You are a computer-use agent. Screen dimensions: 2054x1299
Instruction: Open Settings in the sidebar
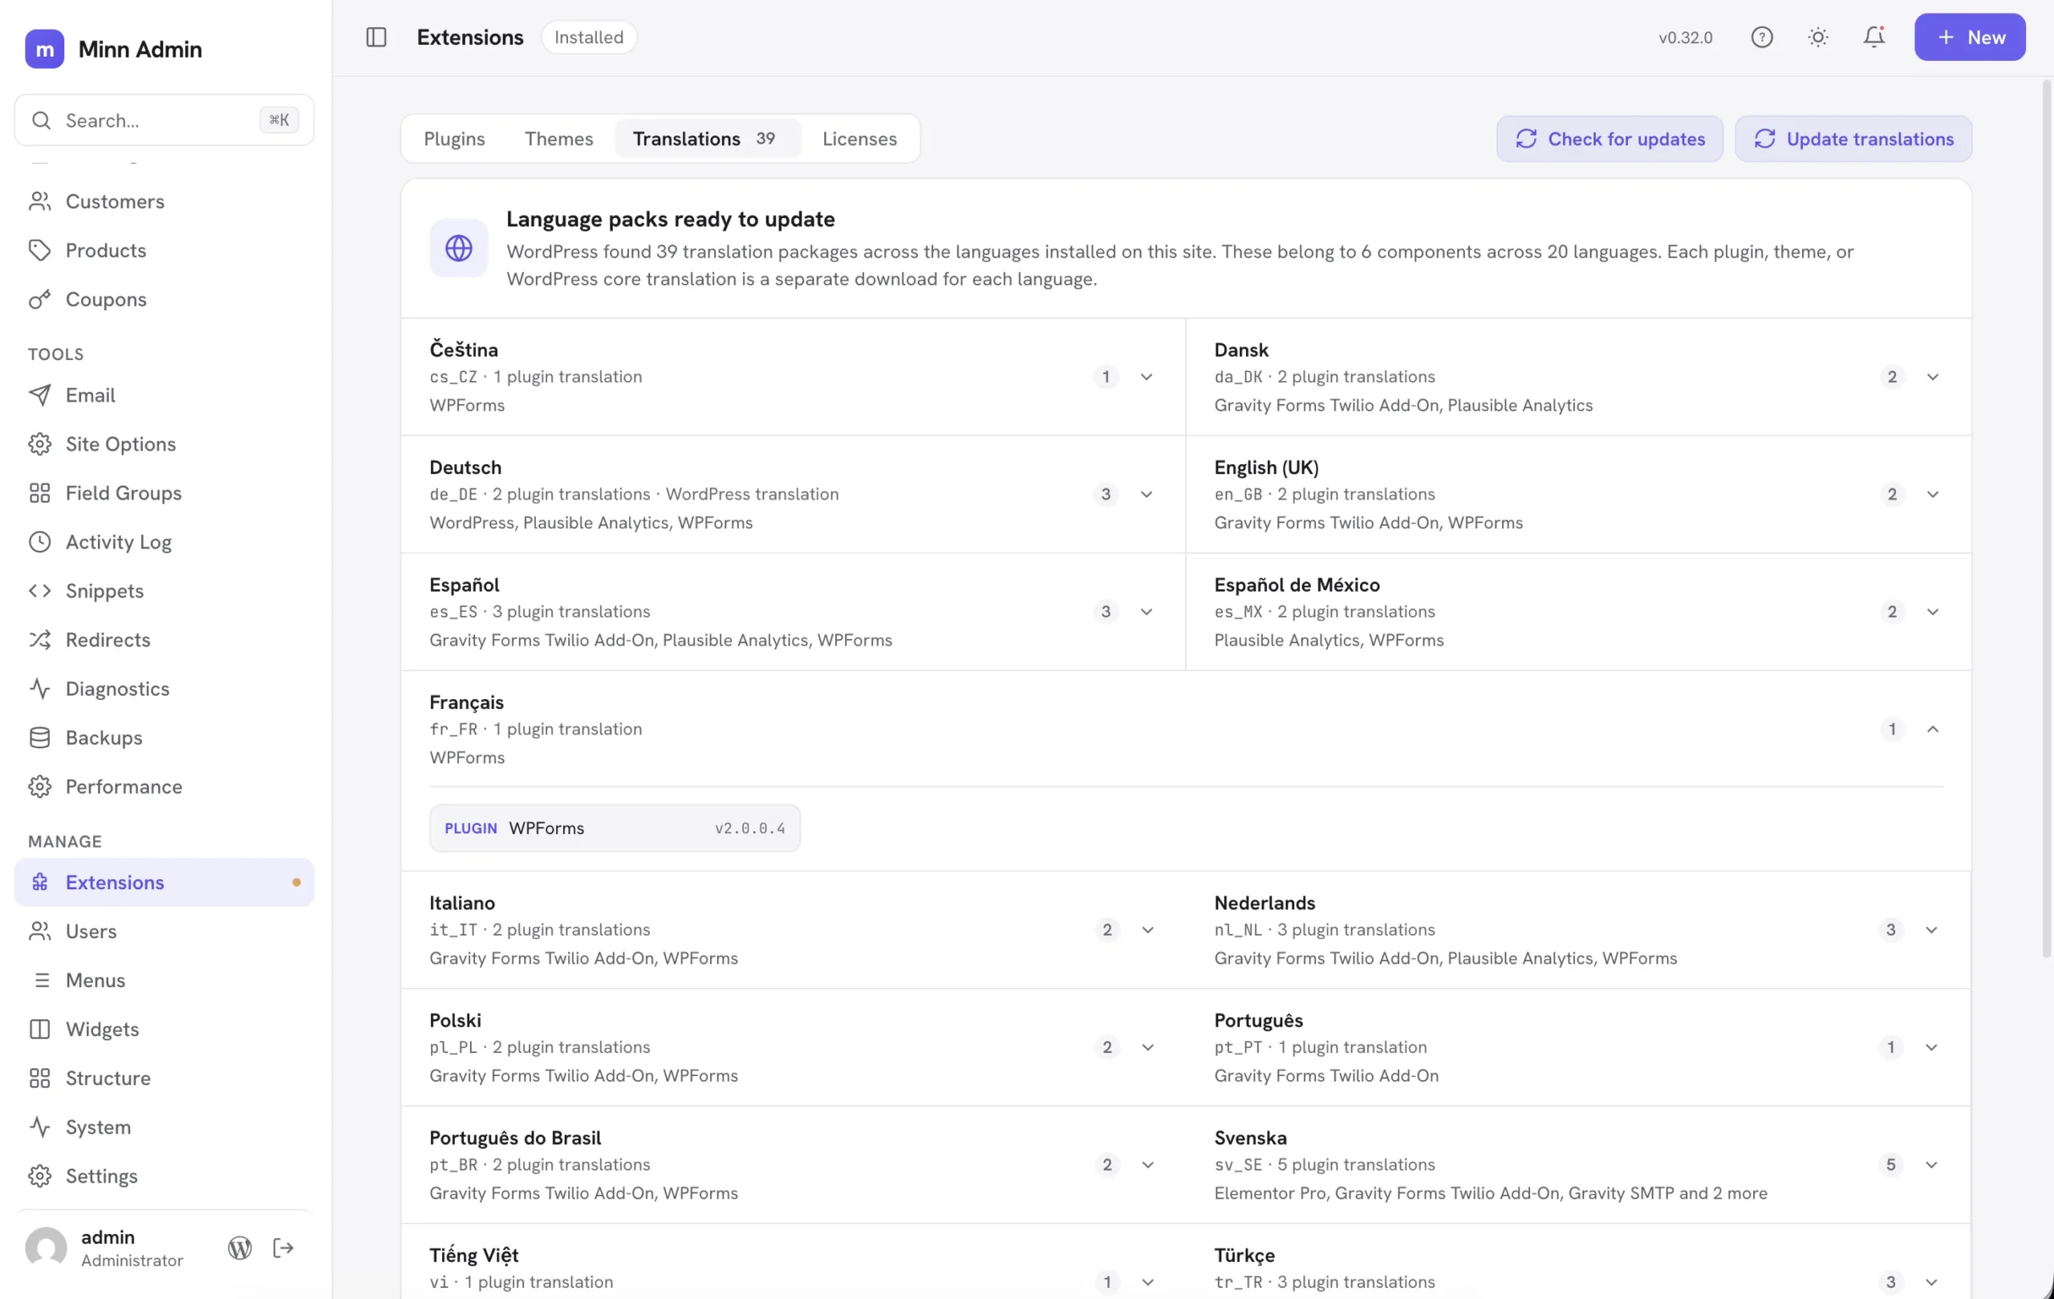tap(164, 1176)
